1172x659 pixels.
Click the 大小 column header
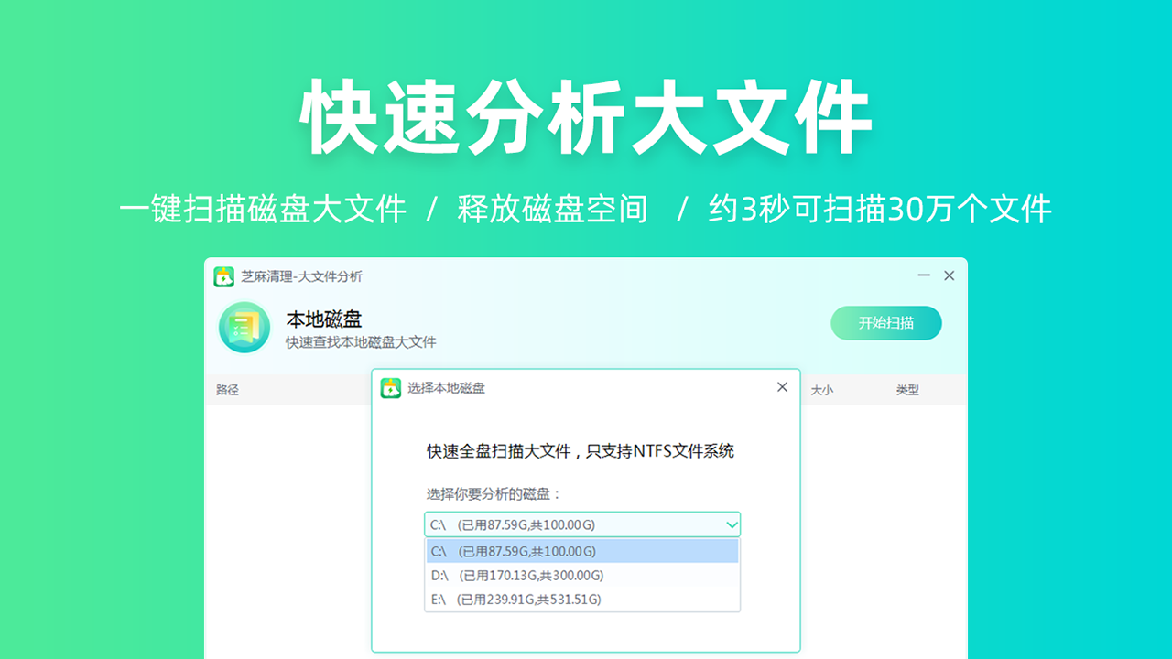[x=821, y=390]
